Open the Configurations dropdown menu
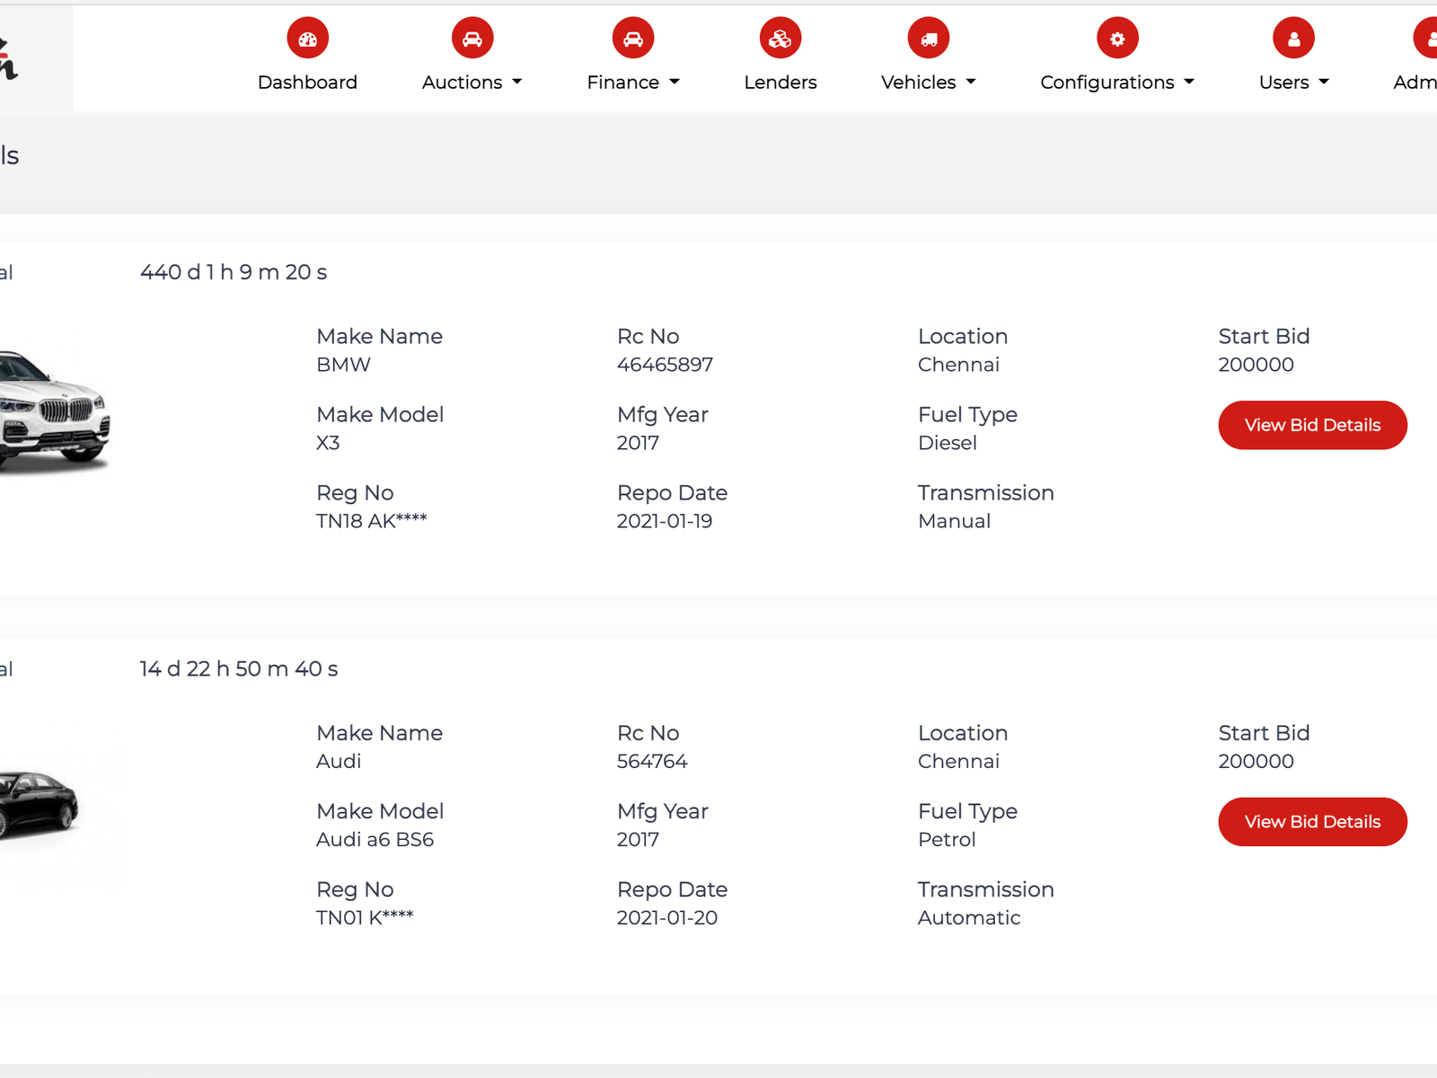 (x=1116, y=83)
